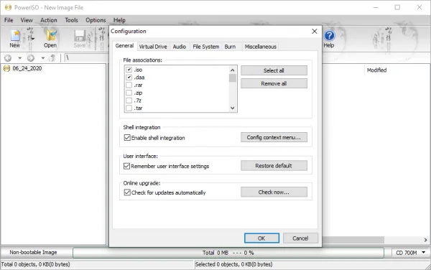Open the File menu
The height and width of the screenshot is (270, 431).
(x=9, y=20)
